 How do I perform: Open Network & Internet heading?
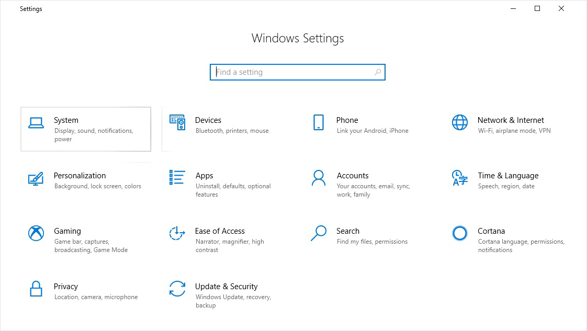tap(511, 120)
